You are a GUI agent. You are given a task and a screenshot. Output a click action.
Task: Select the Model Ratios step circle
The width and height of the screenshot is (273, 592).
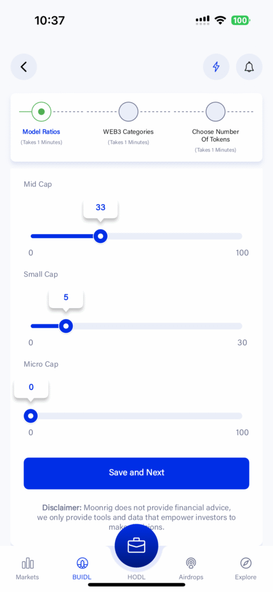tap(42, 112)
